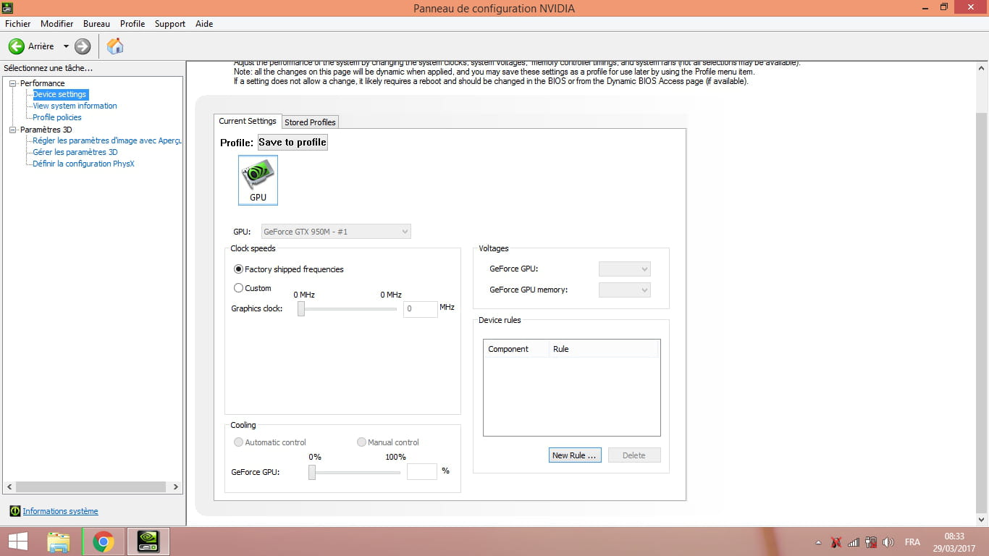Open Régler les paramètres d'image avec Aperçu

click(107, 140)
